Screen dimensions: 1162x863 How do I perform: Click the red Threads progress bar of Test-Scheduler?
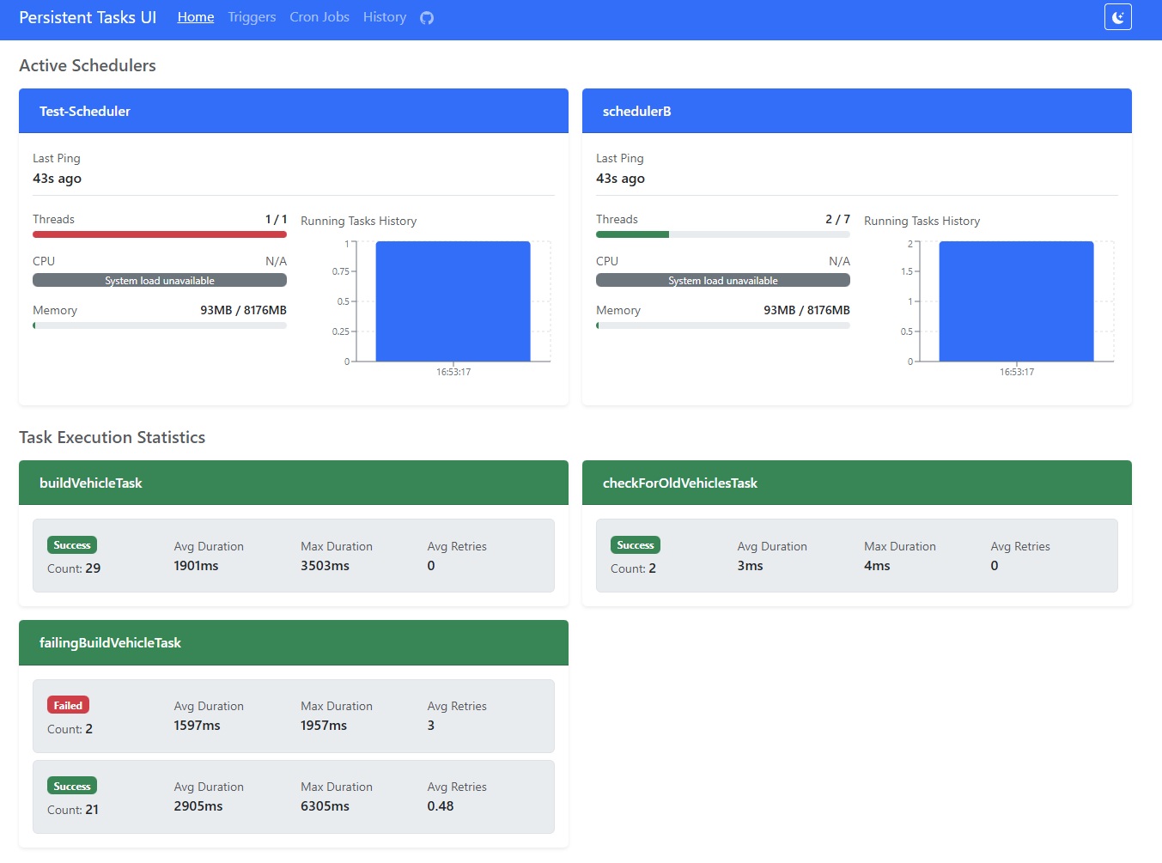[x=160, y=234]
